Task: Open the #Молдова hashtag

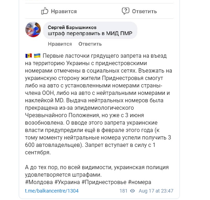Action: (x=39, y=182)
